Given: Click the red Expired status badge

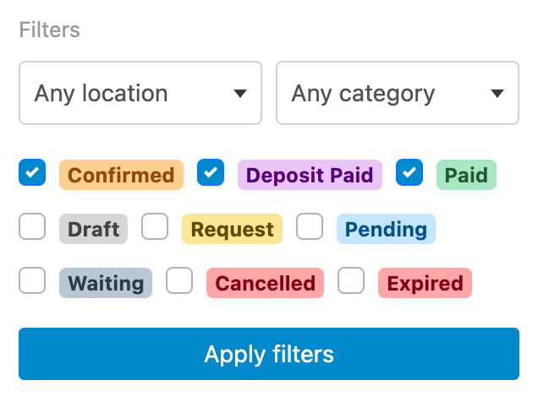Looking at the screenshot, I should (425, 284).
